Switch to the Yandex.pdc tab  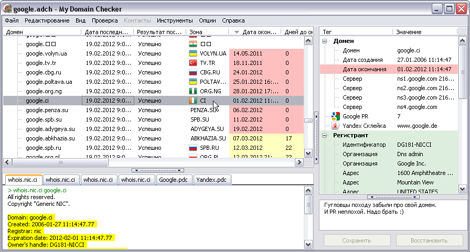pyautogui.click(x=212, y=180)
